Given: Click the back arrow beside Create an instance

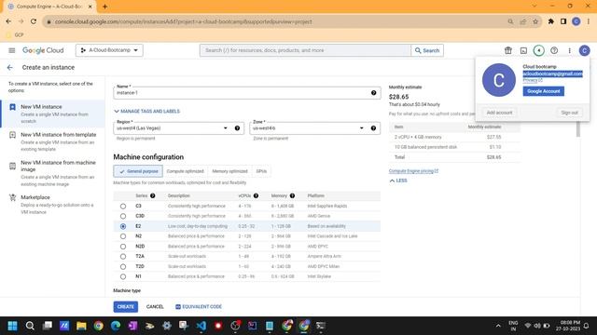Looking at the screenshot, I should (x=10, y=67).
